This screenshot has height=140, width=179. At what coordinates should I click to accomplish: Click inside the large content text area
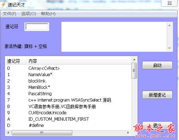click(114, 37)
